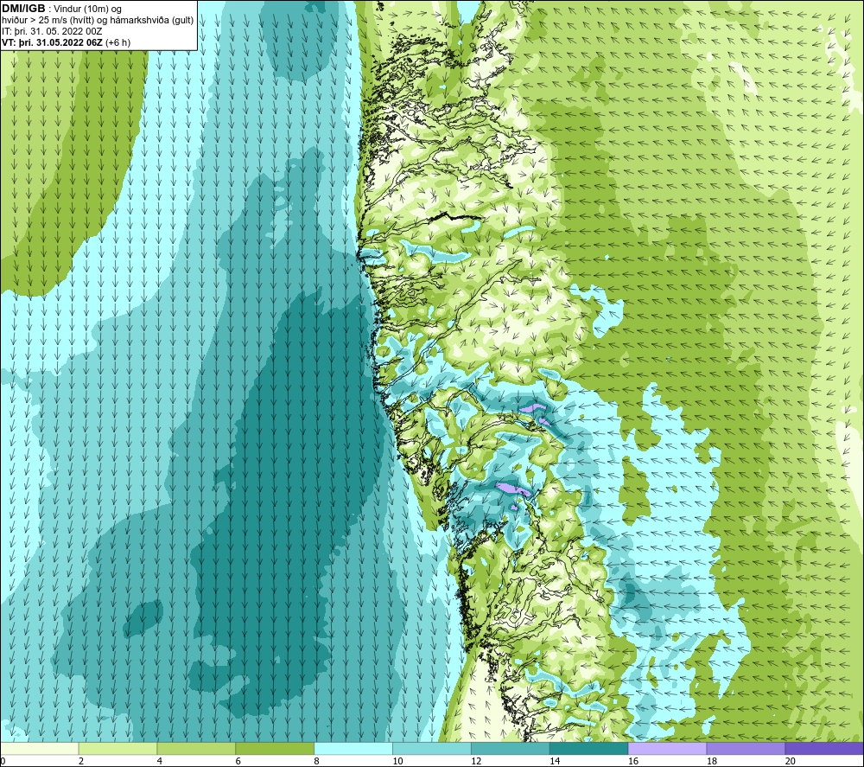Click the 10-12 m/s legend color swatch
Image resolution: width=864 pixels, height=767 pixels.
(x=431, y=748)
